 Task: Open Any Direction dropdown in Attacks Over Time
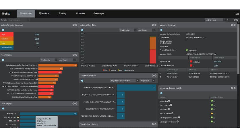pos(127,30)
